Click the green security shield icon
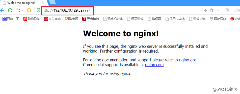This screenshot has width=240, height=94. pyautogui.click(x=39, y=10)
